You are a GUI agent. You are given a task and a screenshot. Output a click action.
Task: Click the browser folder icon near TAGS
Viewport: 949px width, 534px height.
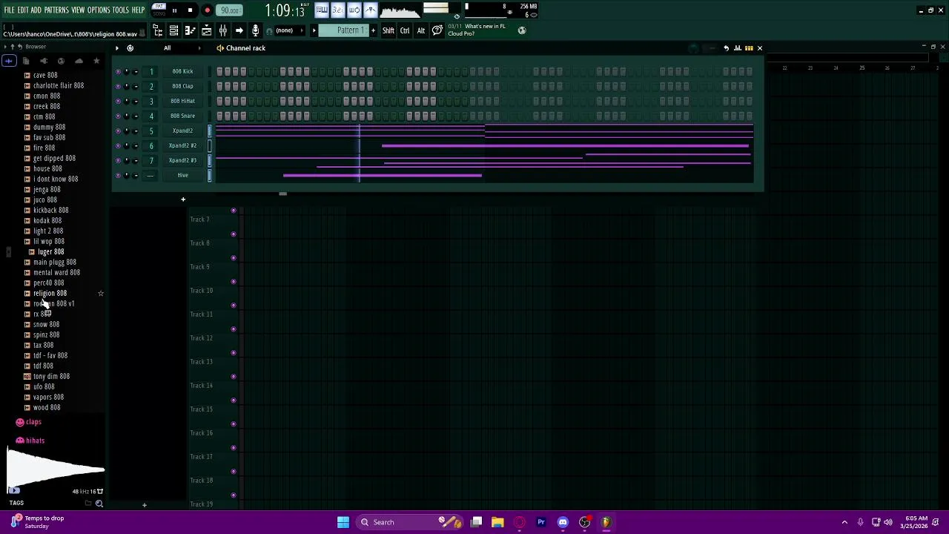click(88, 504)
